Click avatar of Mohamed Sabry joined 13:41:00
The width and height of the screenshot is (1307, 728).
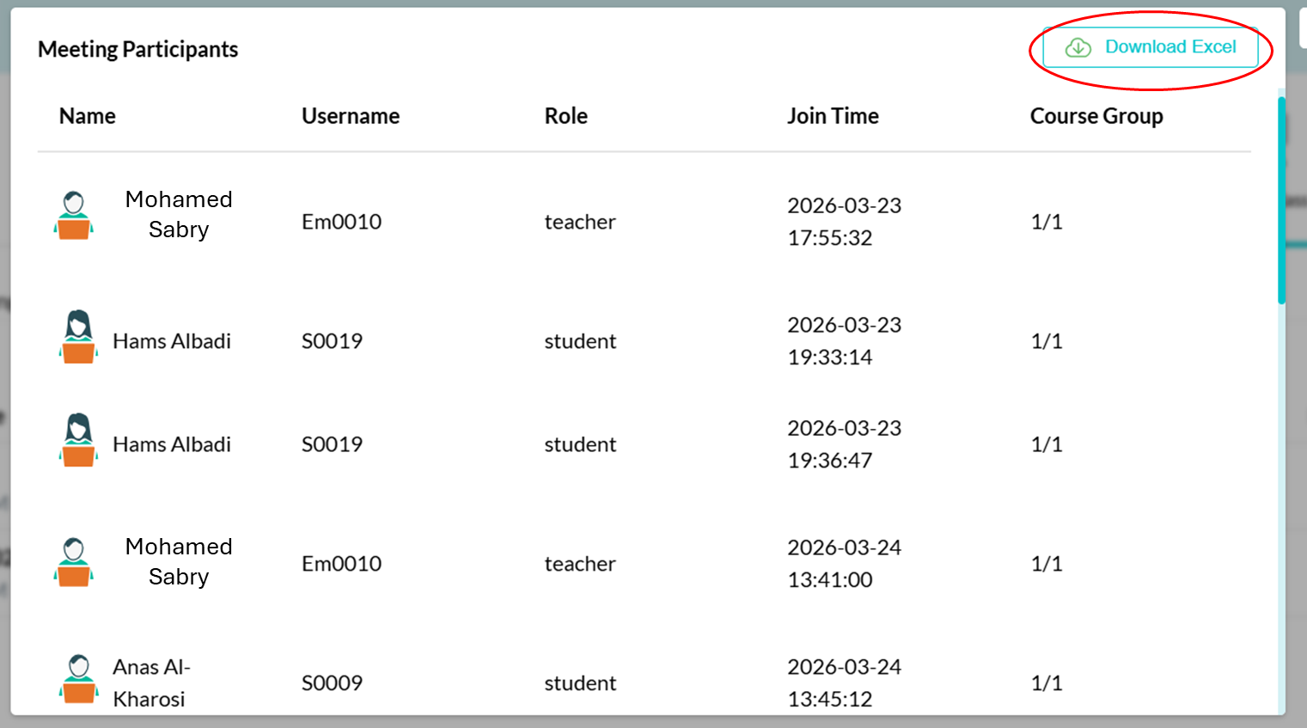[74, 562]
